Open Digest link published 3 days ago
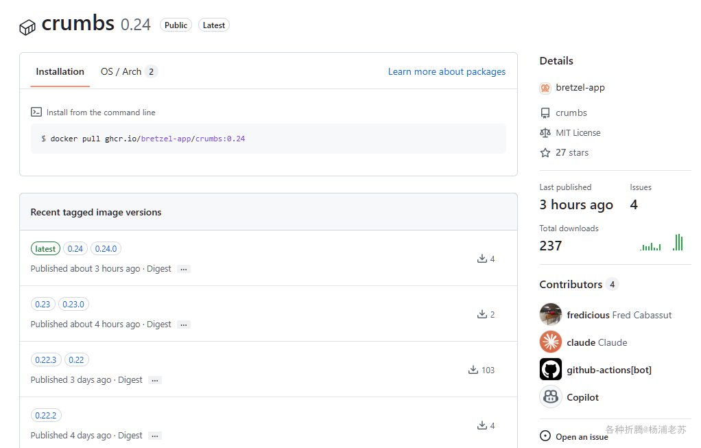This screenshot has width=701, height=448. click(130, 379)
